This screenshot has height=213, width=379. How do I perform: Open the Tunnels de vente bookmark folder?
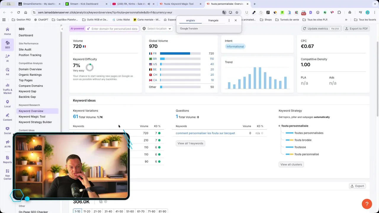[x=287, y=20]
